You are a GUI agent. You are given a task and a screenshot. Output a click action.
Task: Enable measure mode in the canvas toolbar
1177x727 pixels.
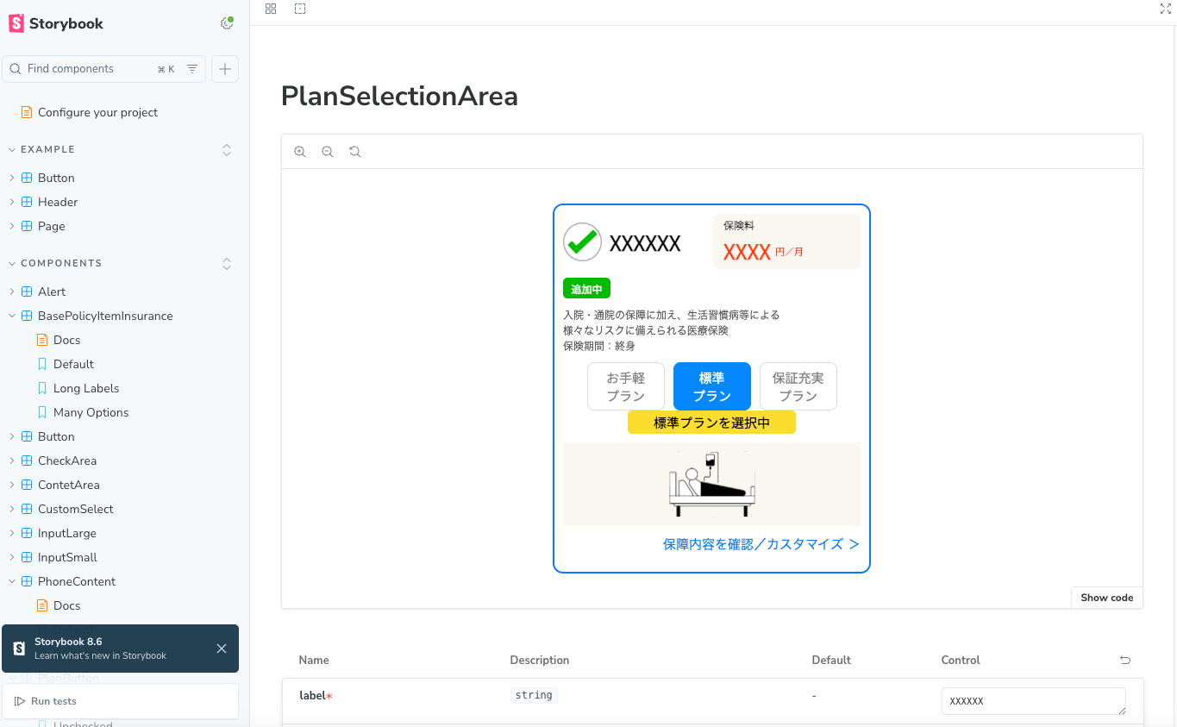[x=300, y=9]
